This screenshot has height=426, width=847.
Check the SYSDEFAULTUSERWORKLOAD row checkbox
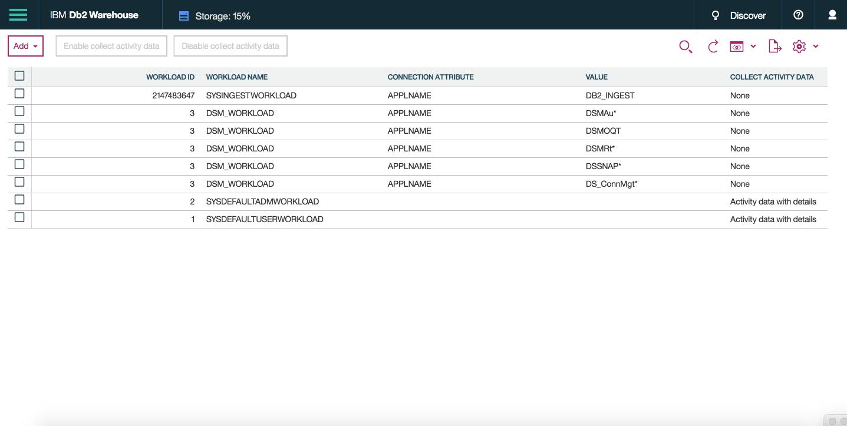coord(19,217)
